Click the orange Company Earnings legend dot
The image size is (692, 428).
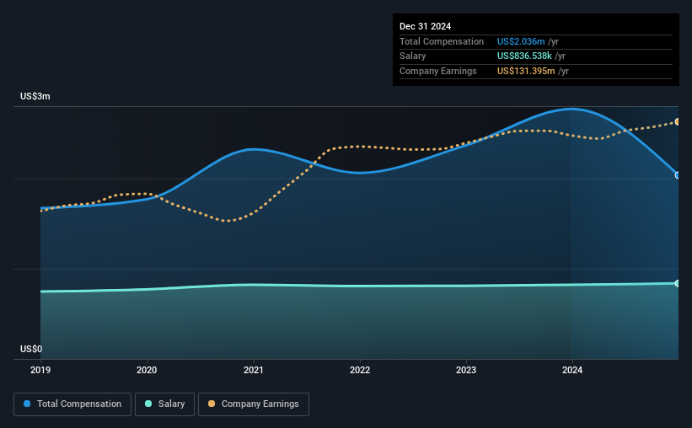pos(212,404)
